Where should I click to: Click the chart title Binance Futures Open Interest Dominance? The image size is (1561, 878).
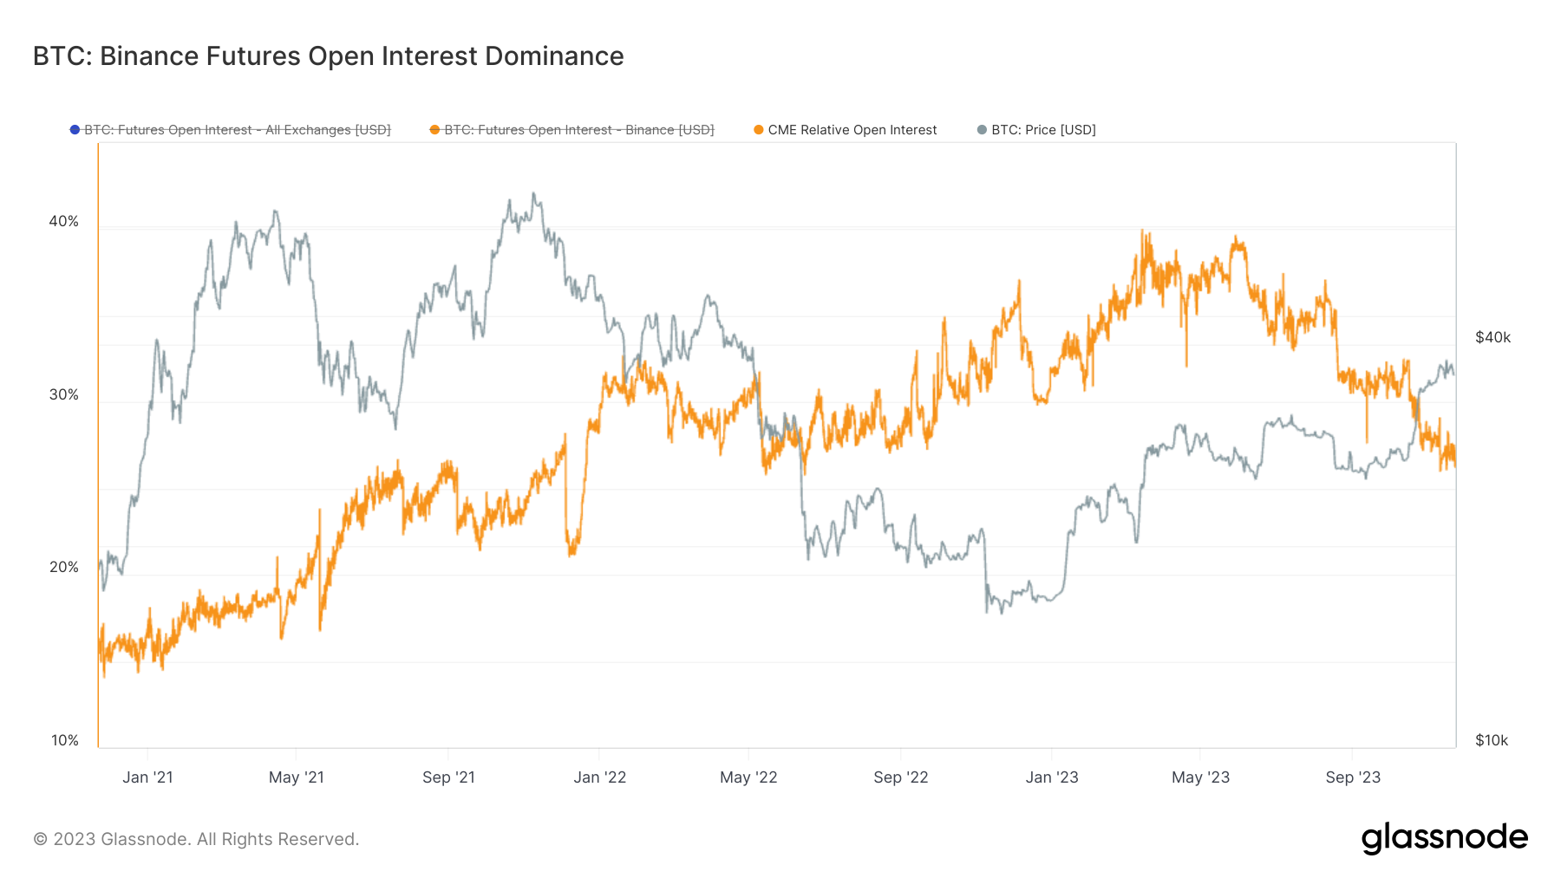click(x=328, y=56)
